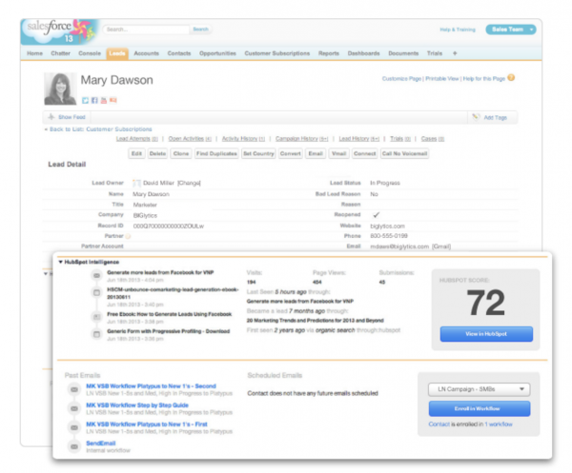Click the Find Duplicates button
572x473 pixels.
[x=216, y=153]
